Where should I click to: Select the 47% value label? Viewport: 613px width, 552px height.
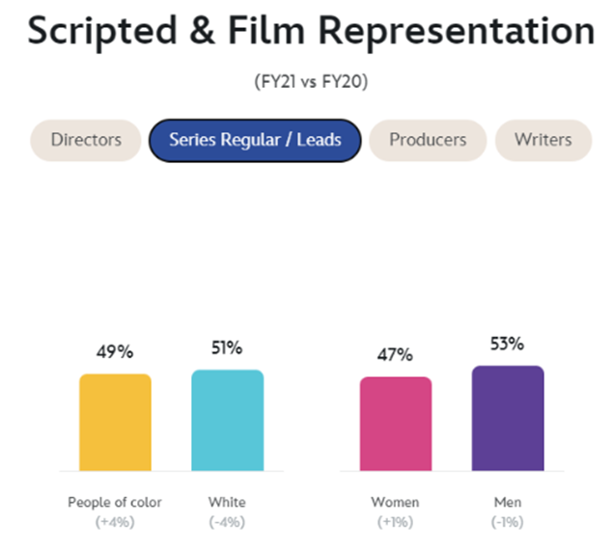[395, 355]
